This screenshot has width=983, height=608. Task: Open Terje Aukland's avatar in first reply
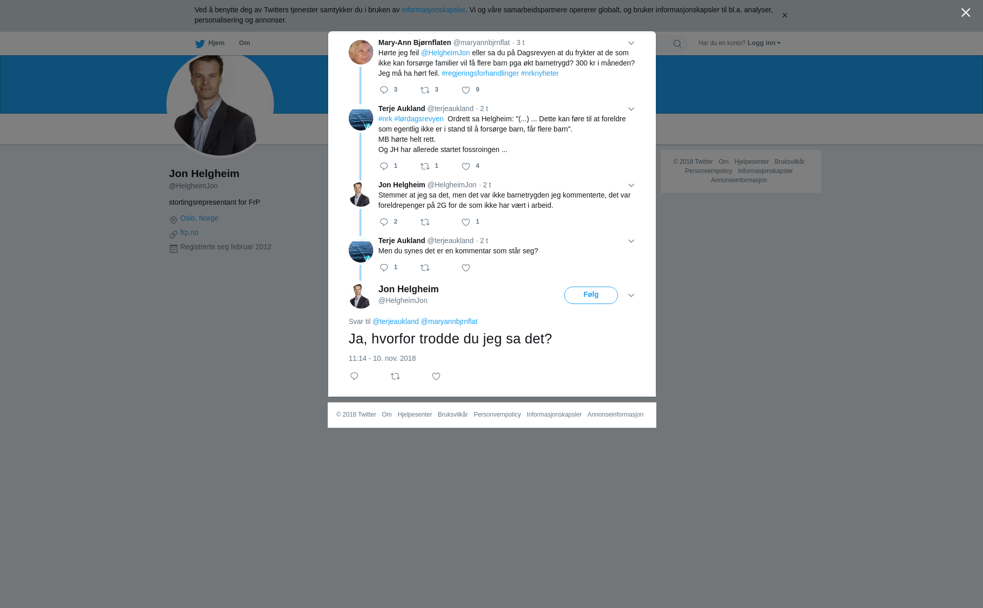point(361,118)
